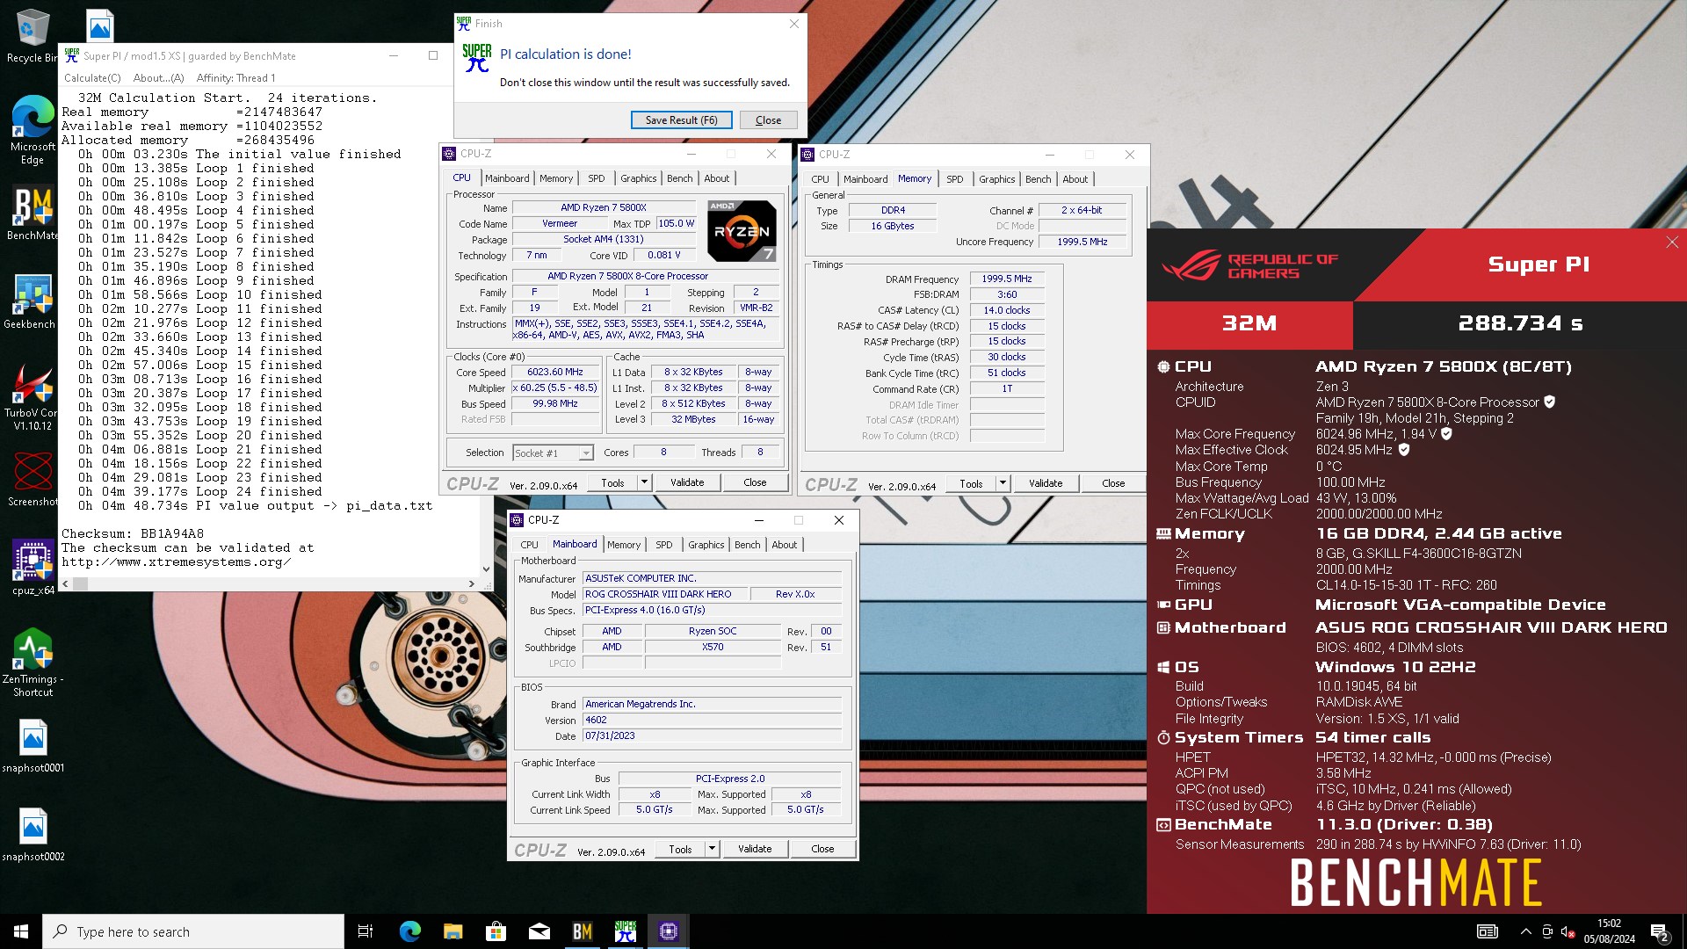
Task: Open Task View from taskbar
Action: [366, 931]
